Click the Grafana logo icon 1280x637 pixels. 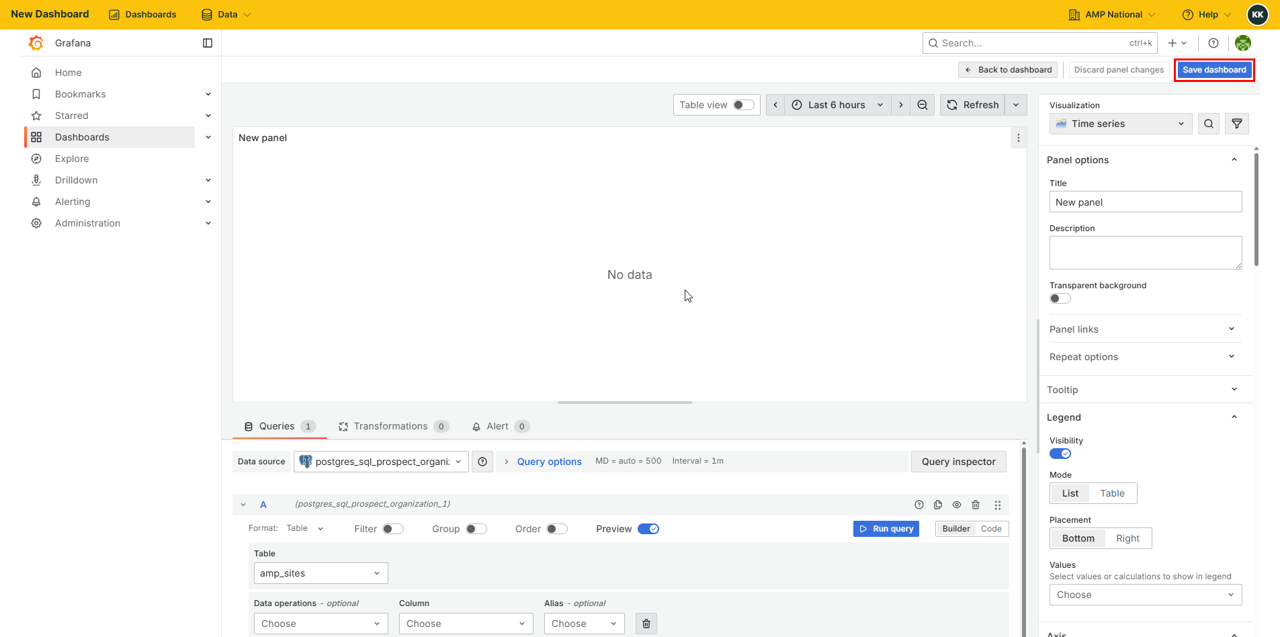(36, 43)
